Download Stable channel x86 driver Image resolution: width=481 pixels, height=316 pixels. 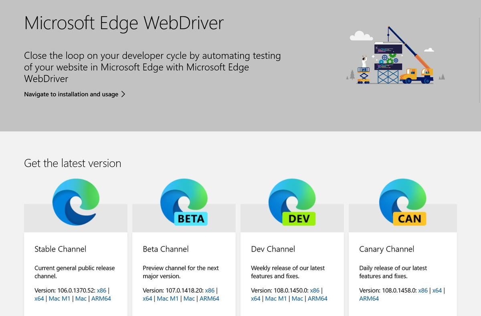tap(101, 290)
